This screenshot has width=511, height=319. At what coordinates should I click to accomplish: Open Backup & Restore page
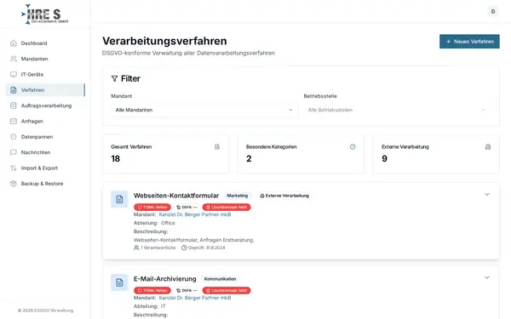[x=46, y=184]
